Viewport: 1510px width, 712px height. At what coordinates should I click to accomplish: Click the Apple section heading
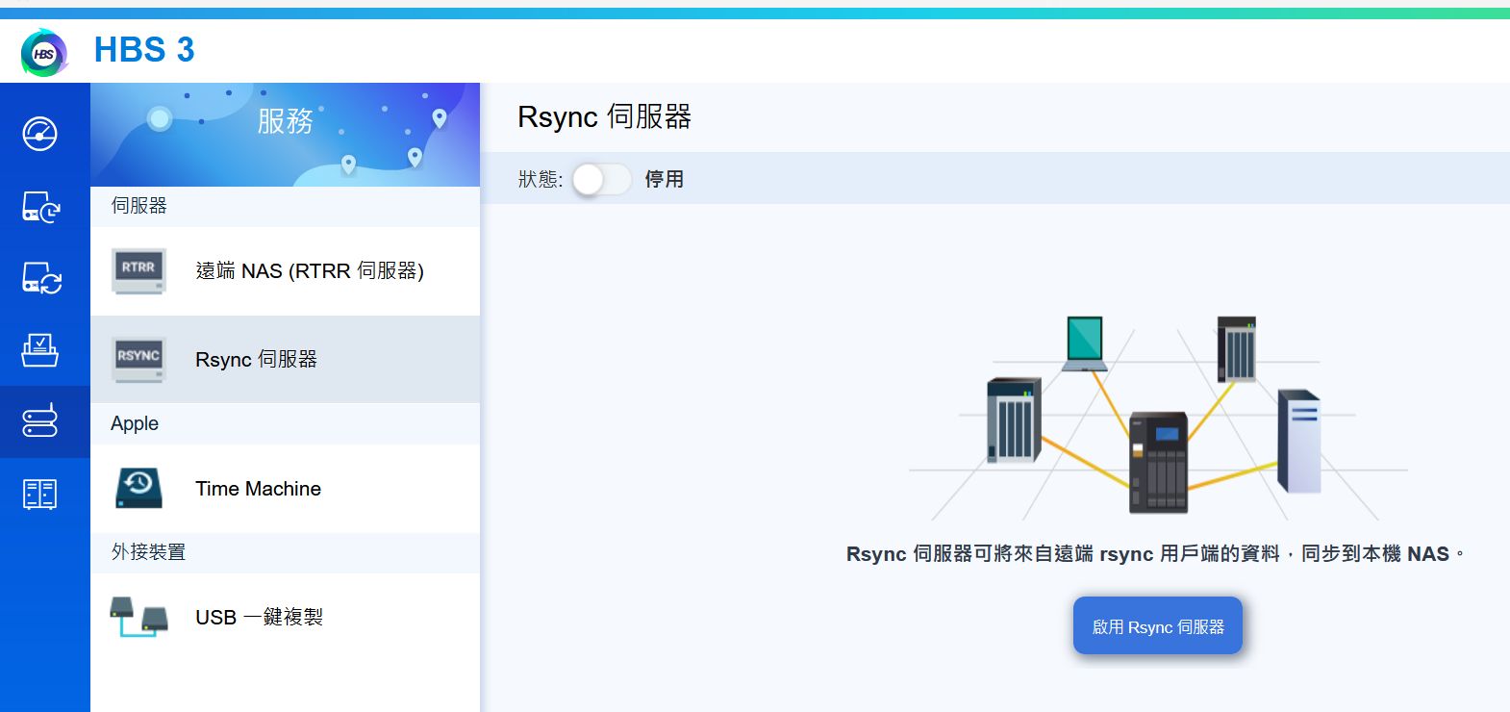tap(135, 423)
